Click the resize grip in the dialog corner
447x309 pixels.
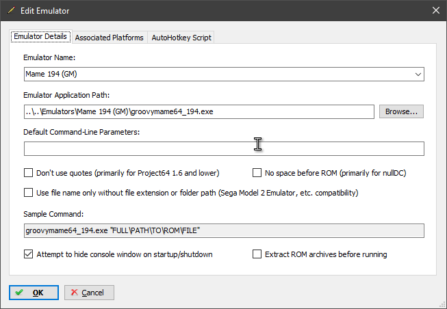pyautogui.click(x=443, y=305)
